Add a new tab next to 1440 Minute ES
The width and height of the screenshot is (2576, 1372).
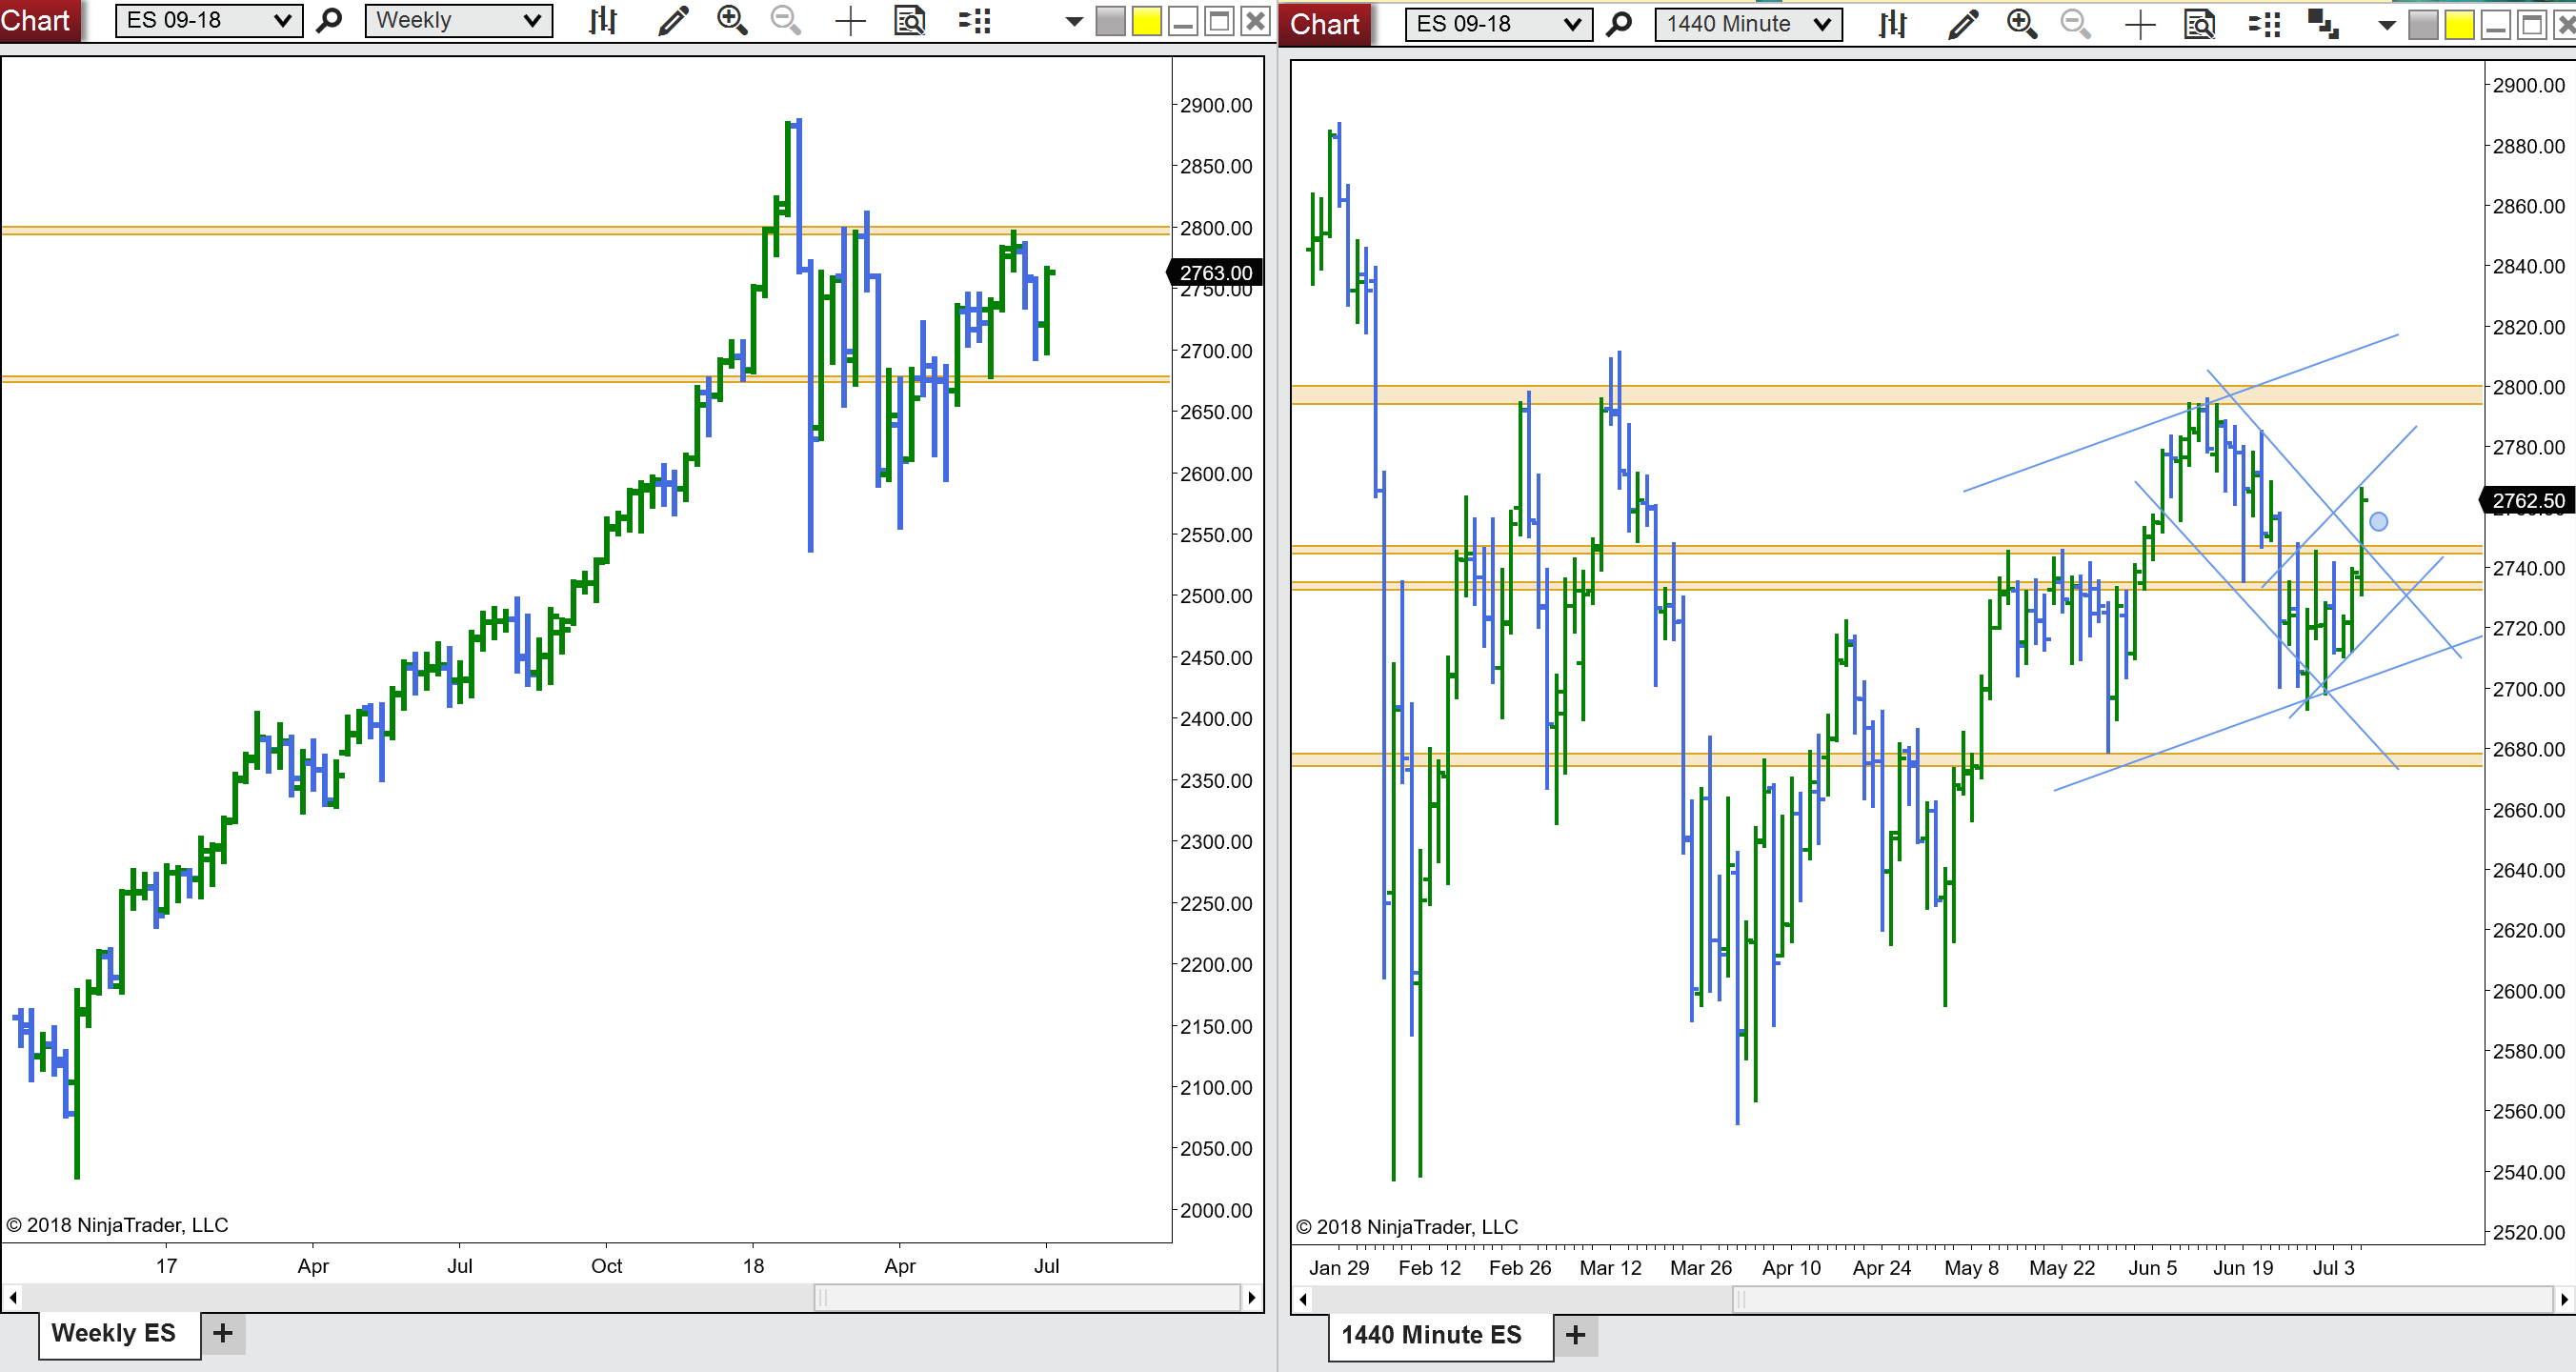point(1576,1335)
